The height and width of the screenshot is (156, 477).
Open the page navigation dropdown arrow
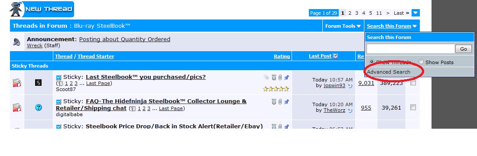[x=415, y=13]
